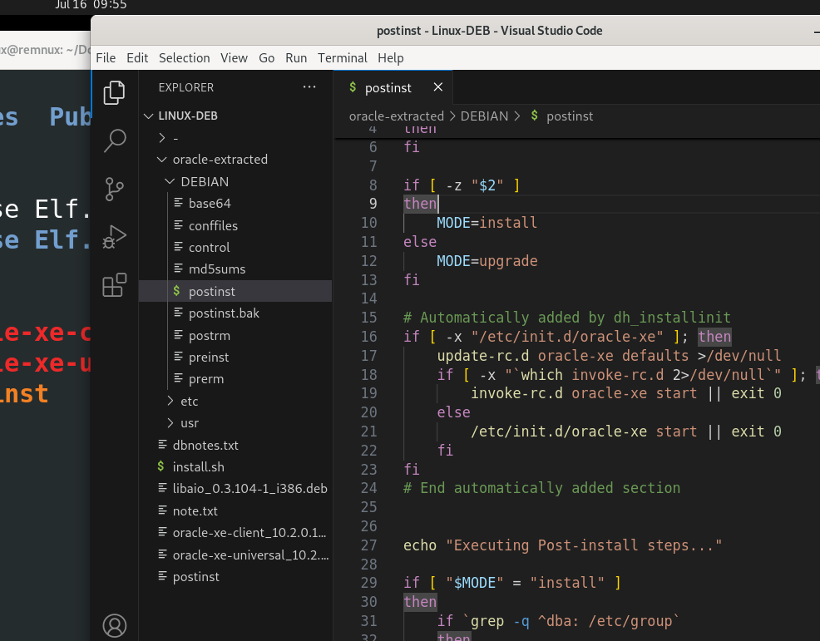Open root-level postinst file at bottom
The width and height of the screenshot is (820, 641).
(x=235, y=577)
